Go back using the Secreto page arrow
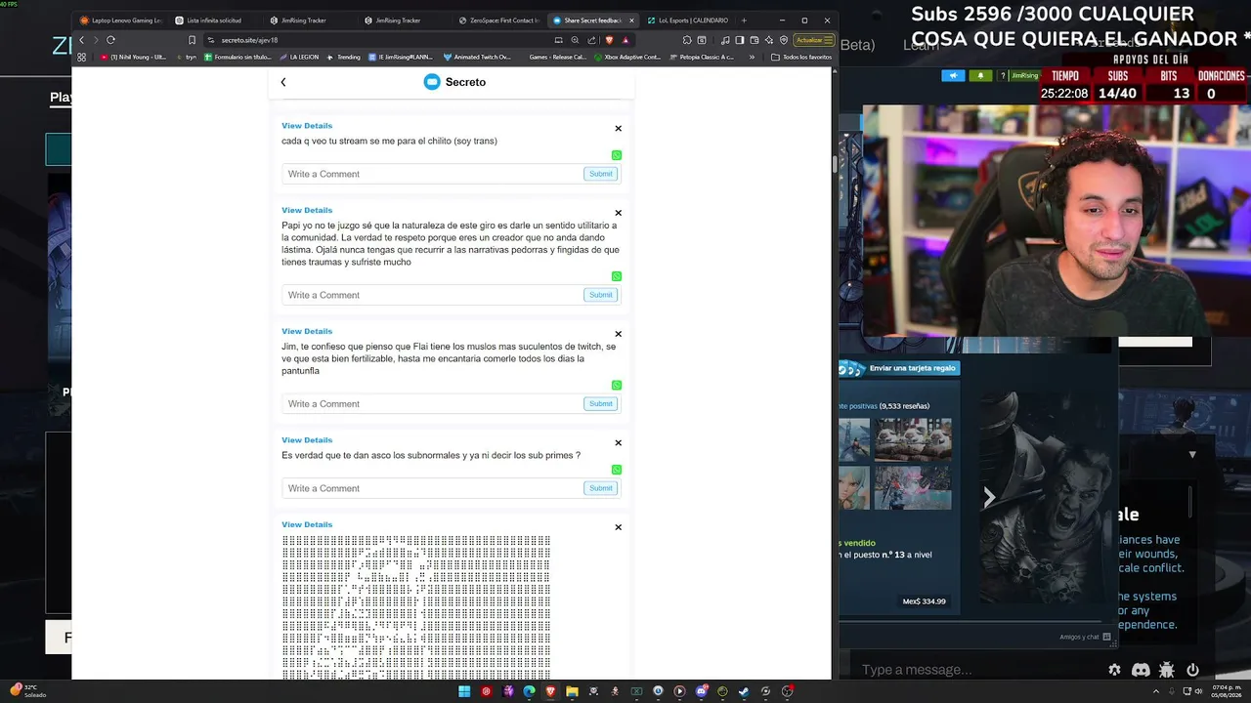The height and width of the screenshot is (703, 1251). tap(283, 82)
